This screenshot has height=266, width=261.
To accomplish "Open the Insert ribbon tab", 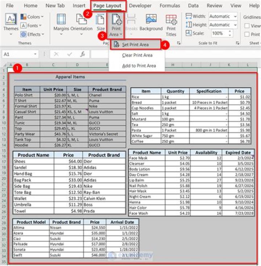I will [79, 6].
